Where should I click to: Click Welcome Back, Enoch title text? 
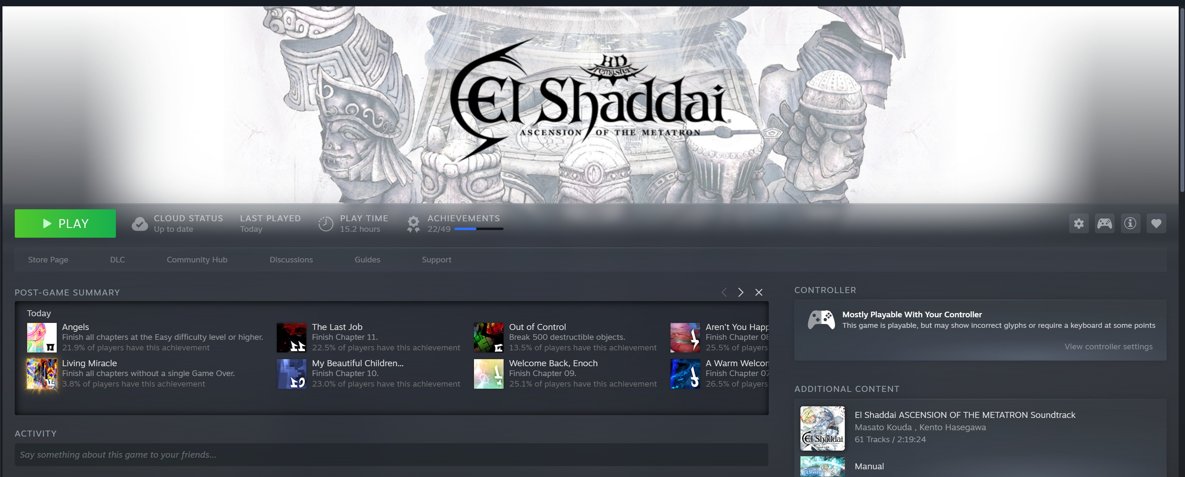pos(553,363)
